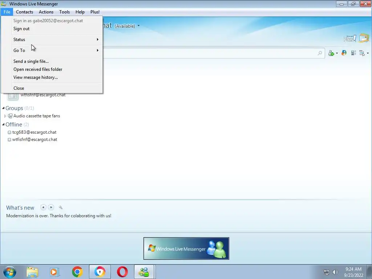Click the Modernization is over news text

[x=58, y=216]
